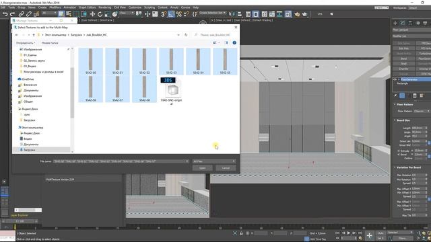Activate the Select and Rotate tool
This screenshot has width=431, height=242.
100,14
